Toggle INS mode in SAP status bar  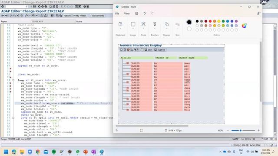[258, 145]
